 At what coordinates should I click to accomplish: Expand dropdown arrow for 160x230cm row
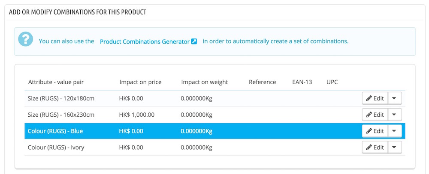pyautogui.click(x=395, y=115)
